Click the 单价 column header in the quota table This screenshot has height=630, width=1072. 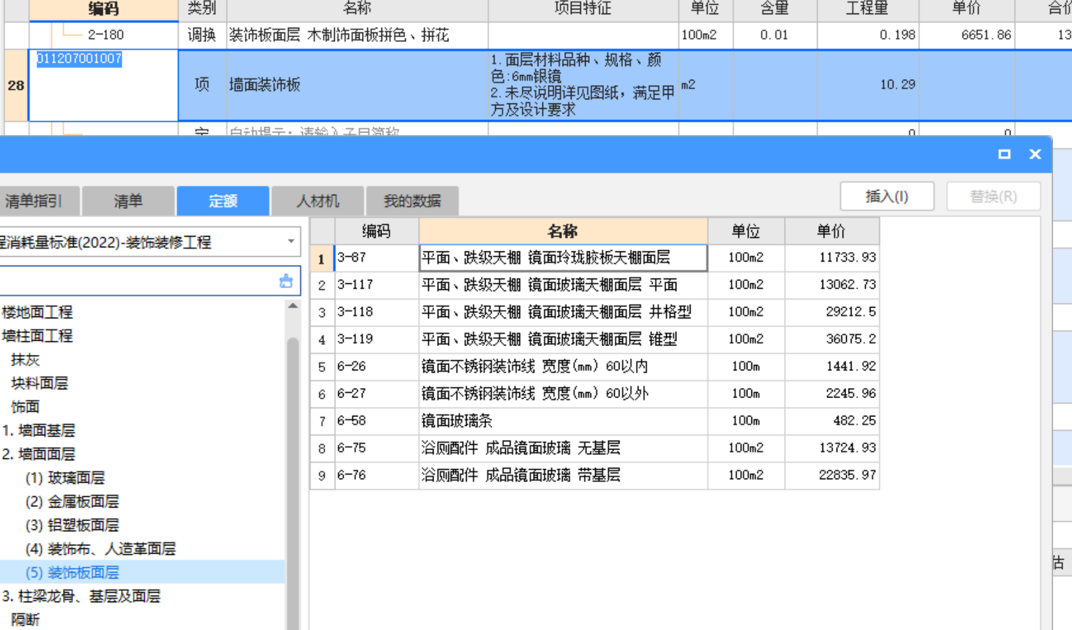pyautogui.click(x=831, y=231)
